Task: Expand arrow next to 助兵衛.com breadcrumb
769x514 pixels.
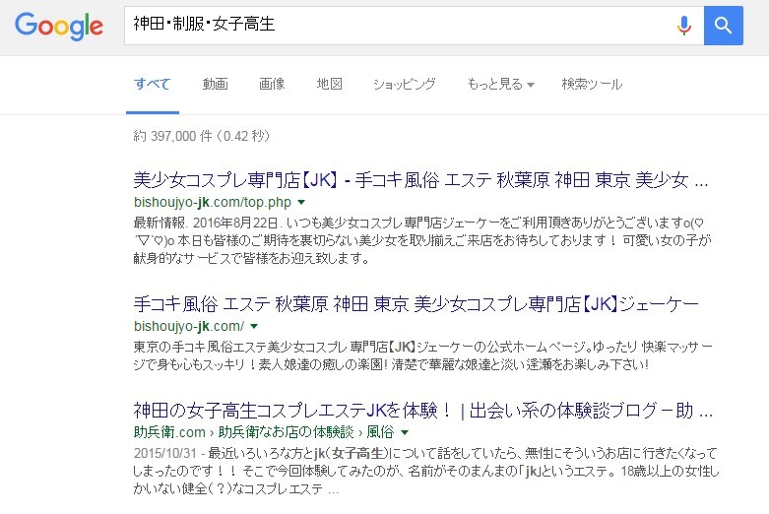Action: 404,432
